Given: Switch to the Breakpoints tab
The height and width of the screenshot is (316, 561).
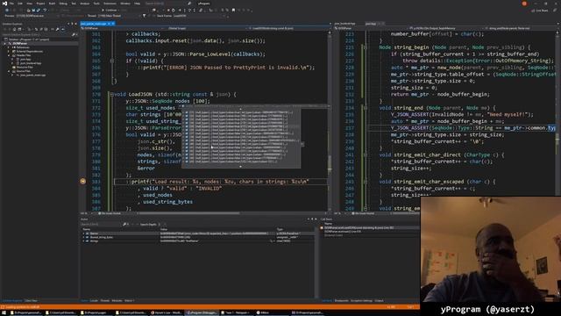Looking at the screenshot, I should [x=341, y=300].
